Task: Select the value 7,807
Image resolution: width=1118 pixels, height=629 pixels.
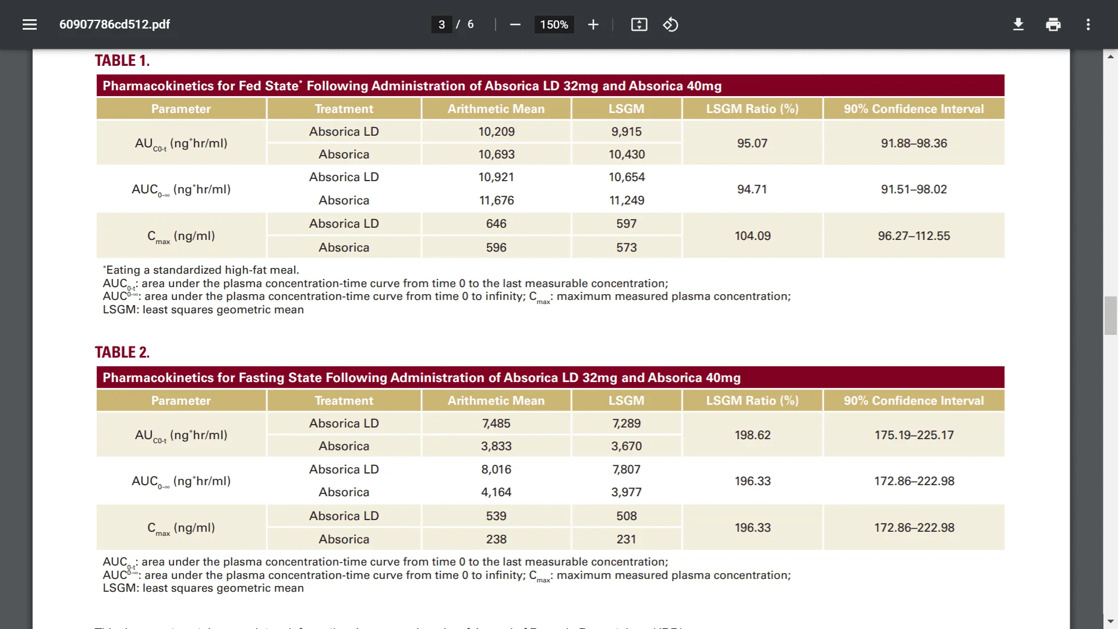Action: click(627, 469)
